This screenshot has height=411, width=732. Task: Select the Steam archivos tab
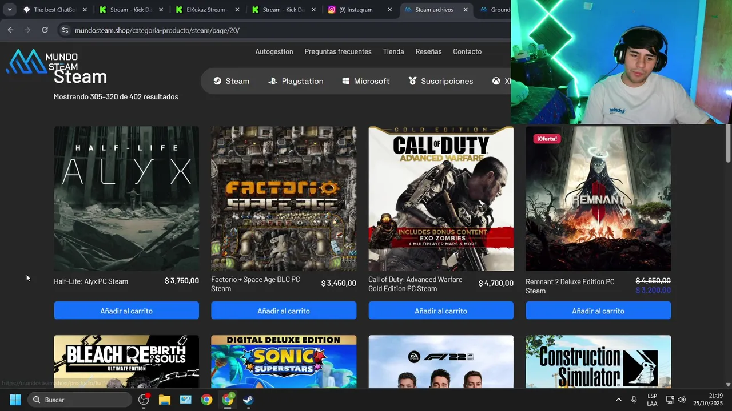point(437,10)
